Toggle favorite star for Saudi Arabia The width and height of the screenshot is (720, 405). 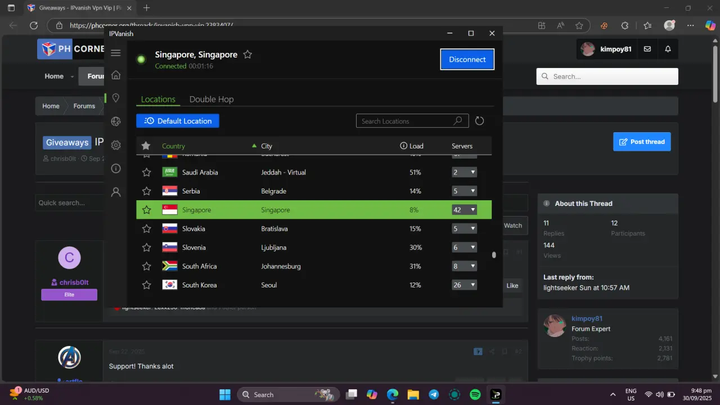146,172
